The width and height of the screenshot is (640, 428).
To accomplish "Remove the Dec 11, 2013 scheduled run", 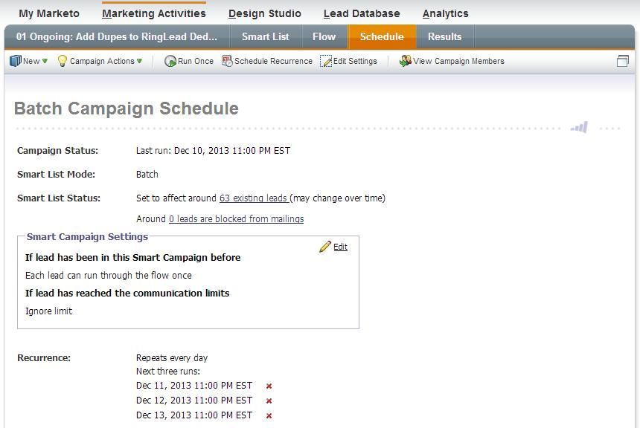I will point(269,386).
